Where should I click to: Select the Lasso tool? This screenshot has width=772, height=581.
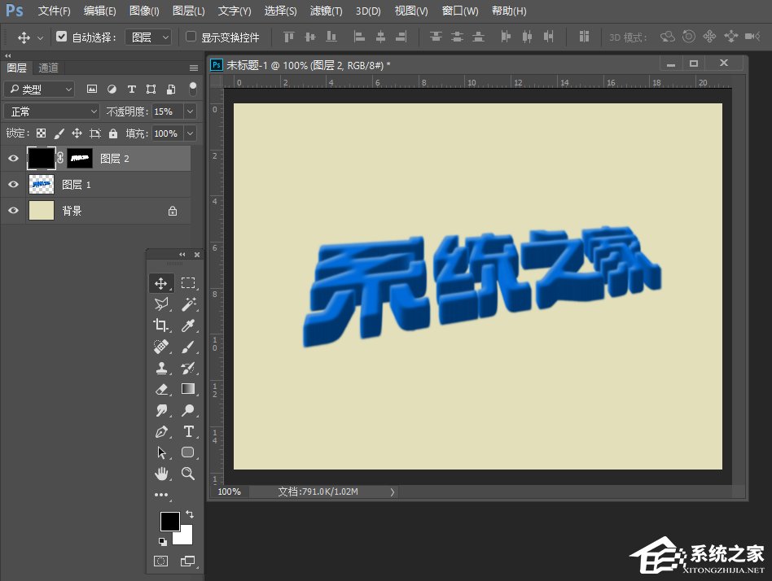pyautogui.click(x=160, y=305)
